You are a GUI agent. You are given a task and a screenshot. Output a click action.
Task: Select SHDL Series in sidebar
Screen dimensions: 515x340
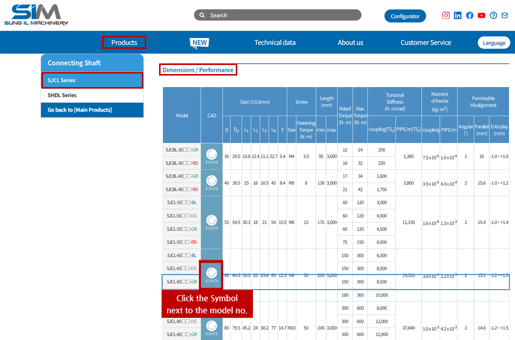point(62,95)
